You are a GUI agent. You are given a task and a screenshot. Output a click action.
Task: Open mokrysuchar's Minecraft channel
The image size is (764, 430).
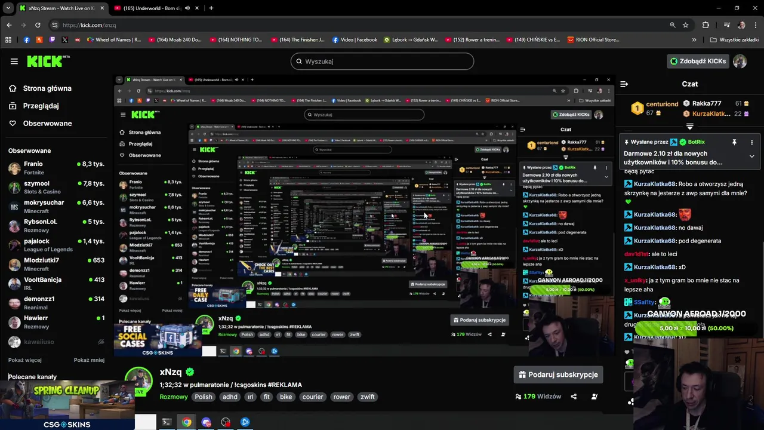[56, 207]
